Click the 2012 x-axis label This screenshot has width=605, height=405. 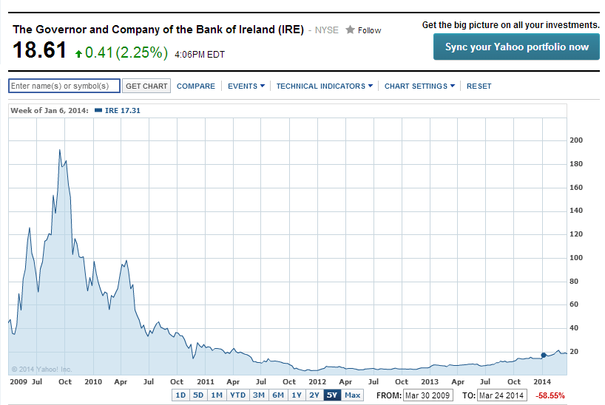[x=317, y=381]
